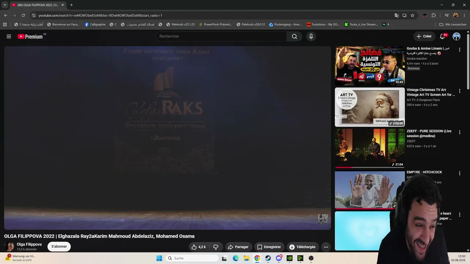Open the PowerPoint-Präsent... bookmark
The height and width of the screenshot is (264, 470).
point(215,25)
